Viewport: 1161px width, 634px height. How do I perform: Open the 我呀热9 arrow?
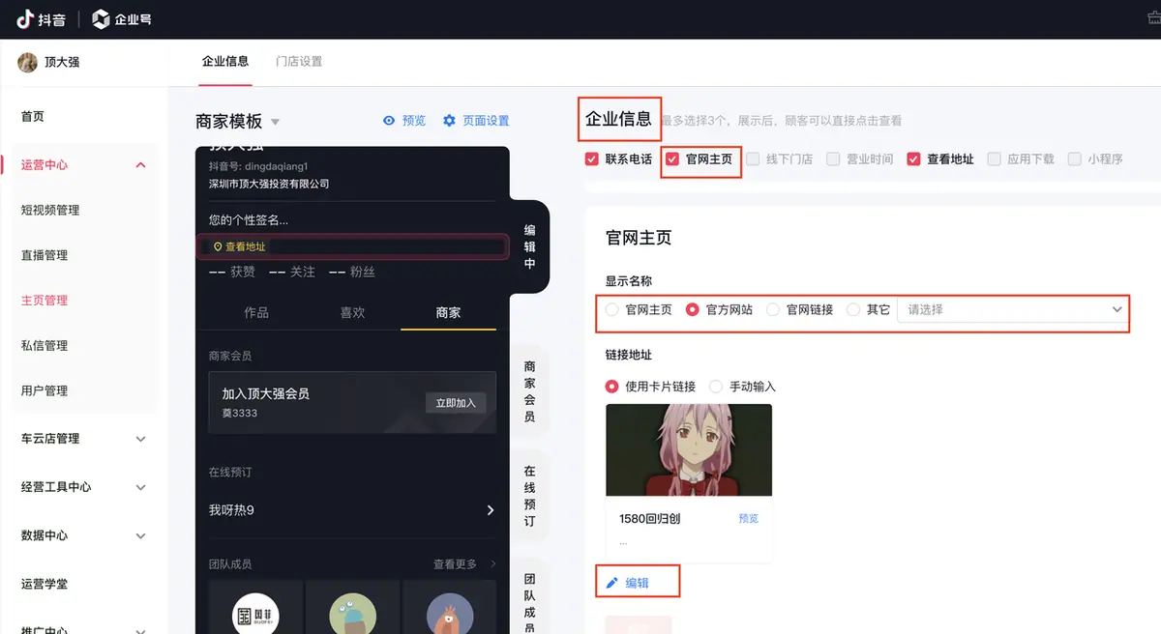(x=491, y=510)
